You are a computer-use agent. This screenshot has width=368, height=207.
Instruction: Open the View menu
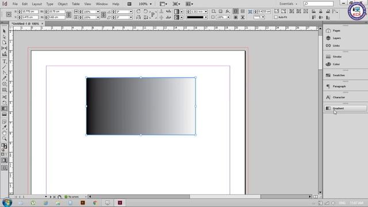click(x=87, y=4)
